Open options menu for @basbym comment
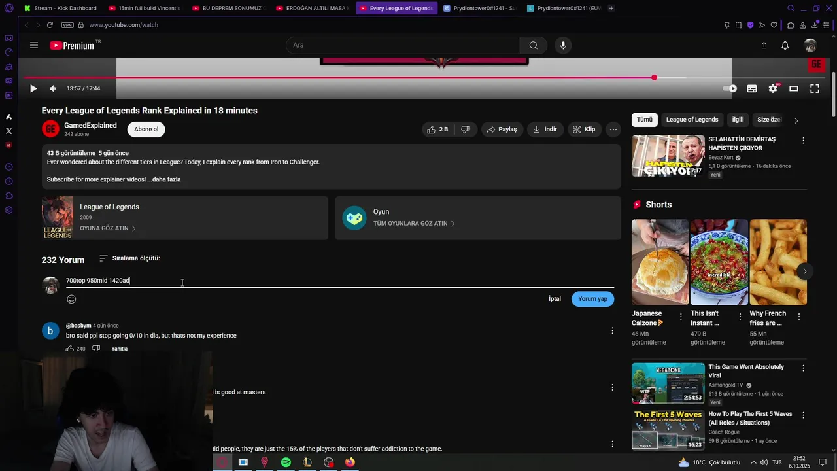837x471 pixels. point(612,330)
